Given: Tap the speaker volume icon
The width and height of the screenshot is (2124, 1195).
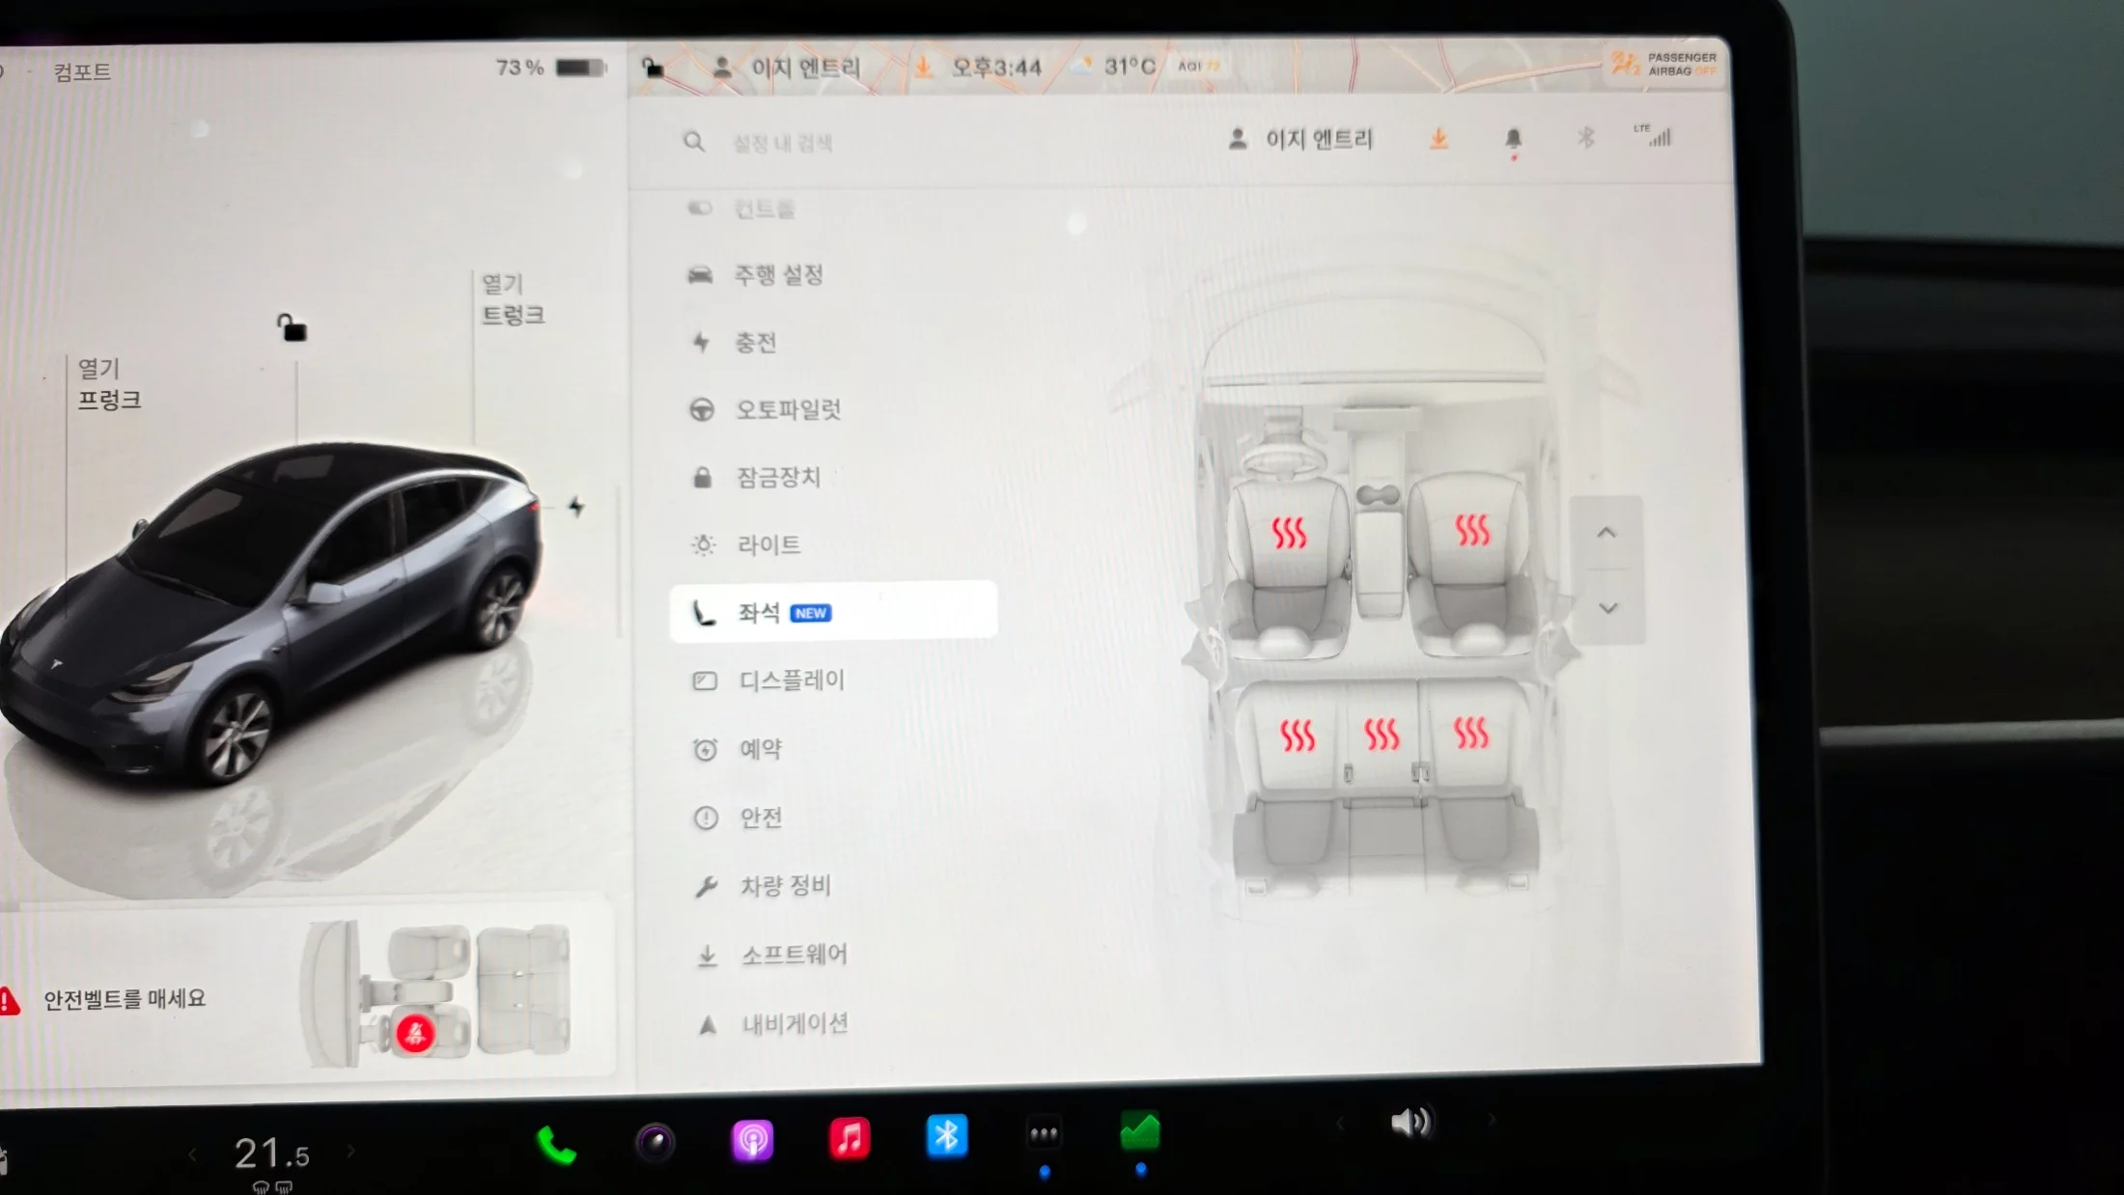Looking at the screenshot, I should pyautogui.click(x=1411, y=1122).
